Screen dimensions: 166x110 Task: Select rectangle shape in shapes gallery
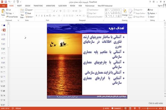114,10
